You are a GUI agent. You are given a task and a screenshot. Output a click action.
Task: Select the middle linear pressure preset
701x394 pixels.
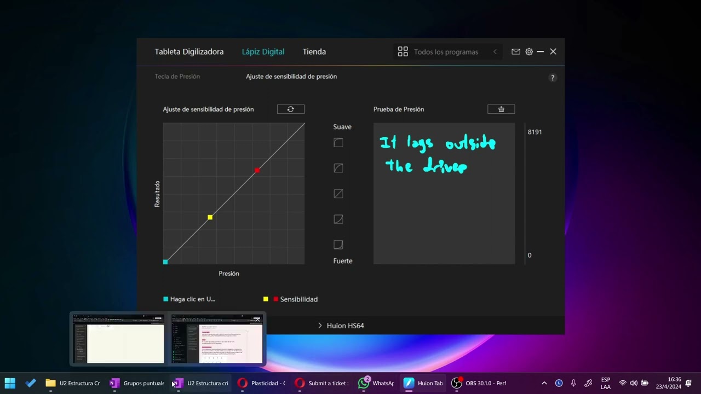click(338, 194)
